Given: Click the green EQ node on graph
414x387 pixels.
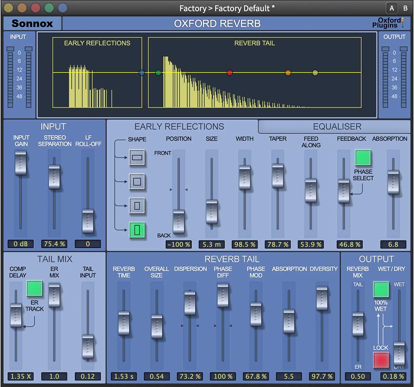Looking at the screenshot, I should click(158, 73).
